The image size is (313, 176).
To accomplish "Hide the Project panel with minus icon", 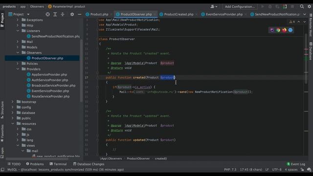I will (x=79, y=14).
